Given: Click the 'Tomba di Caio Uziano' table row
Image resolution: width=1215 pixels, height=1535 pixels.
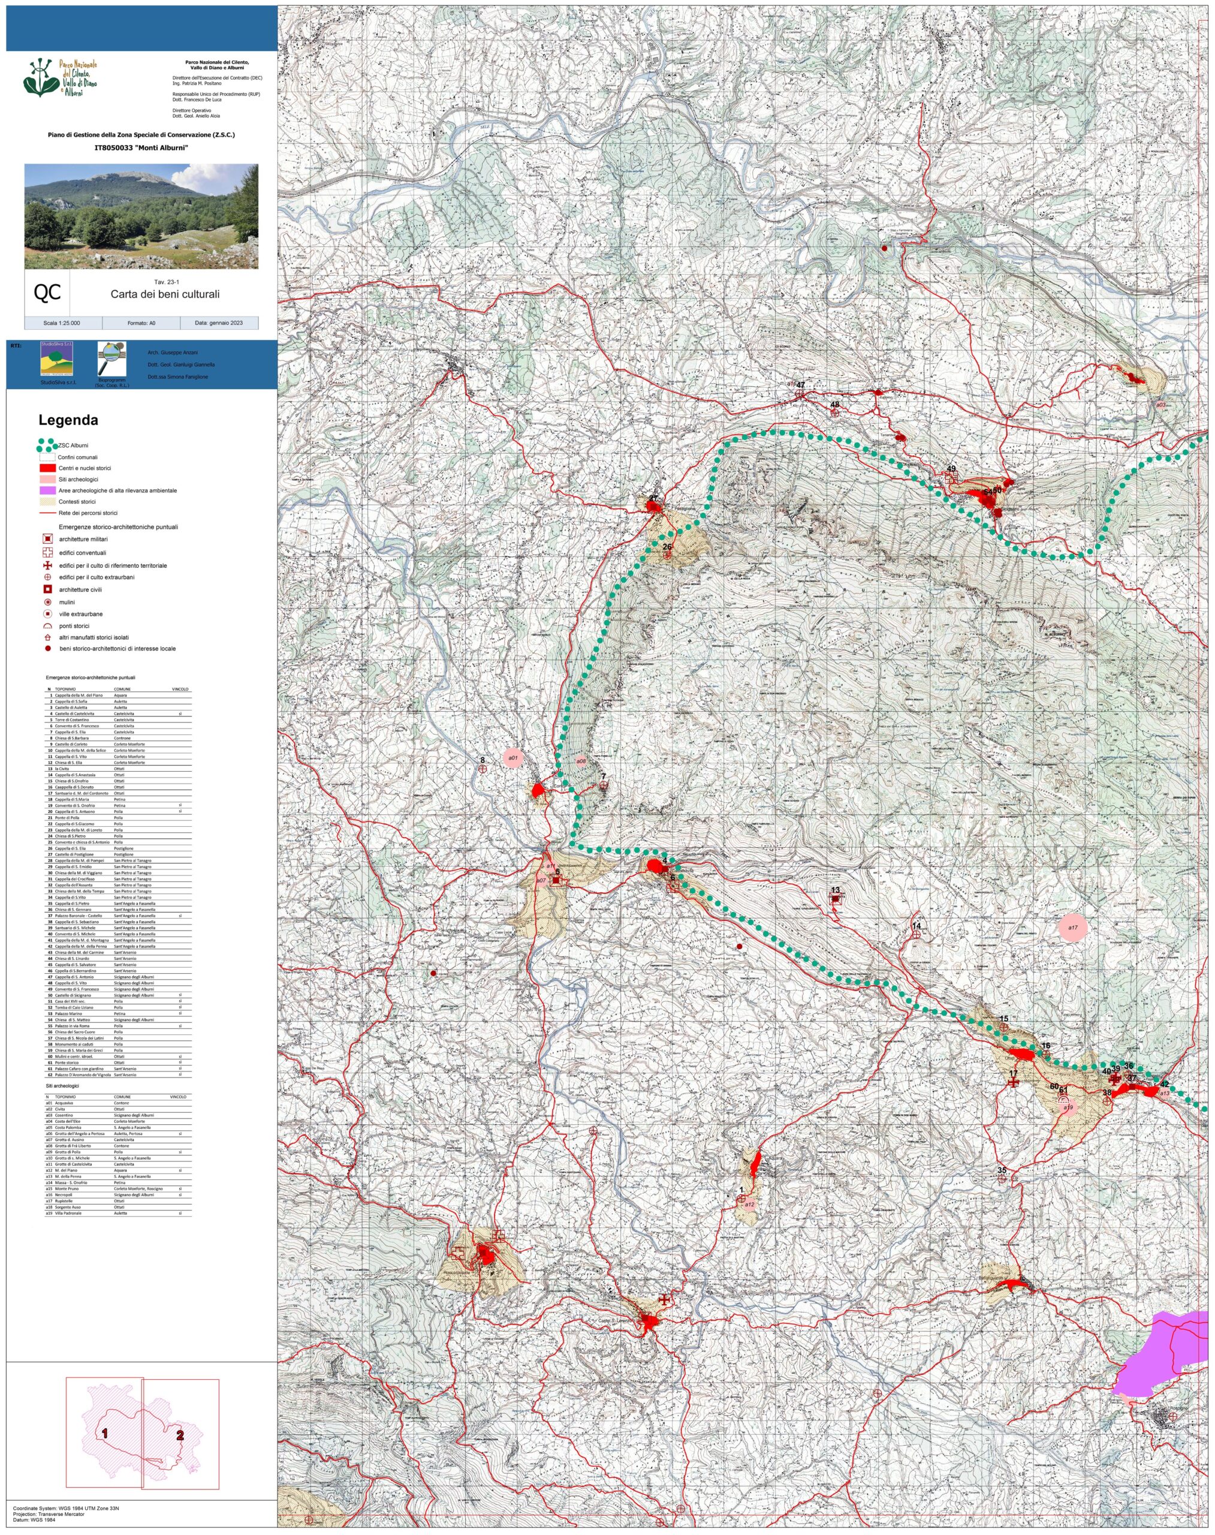Looking at the screenshot, I should pyautogui.click(x=119, y=1008).
